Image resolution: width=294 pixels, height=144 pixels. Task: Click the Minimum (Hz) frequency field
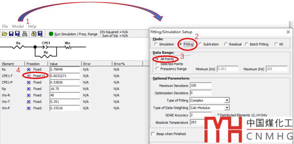(228, 69)
